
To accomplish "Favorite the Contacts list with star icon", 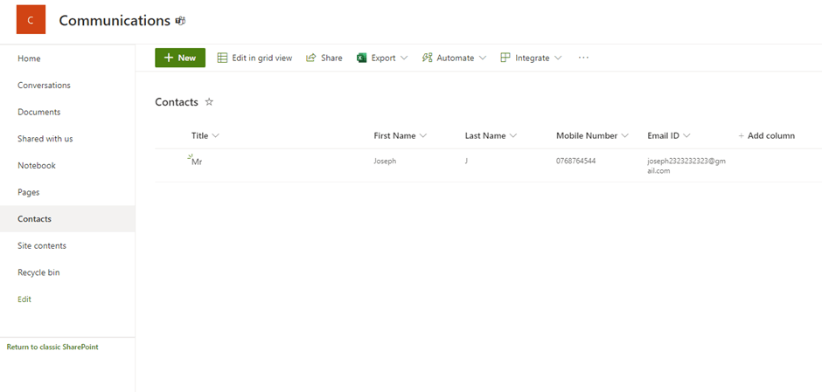I will click(x=209, y=102).
